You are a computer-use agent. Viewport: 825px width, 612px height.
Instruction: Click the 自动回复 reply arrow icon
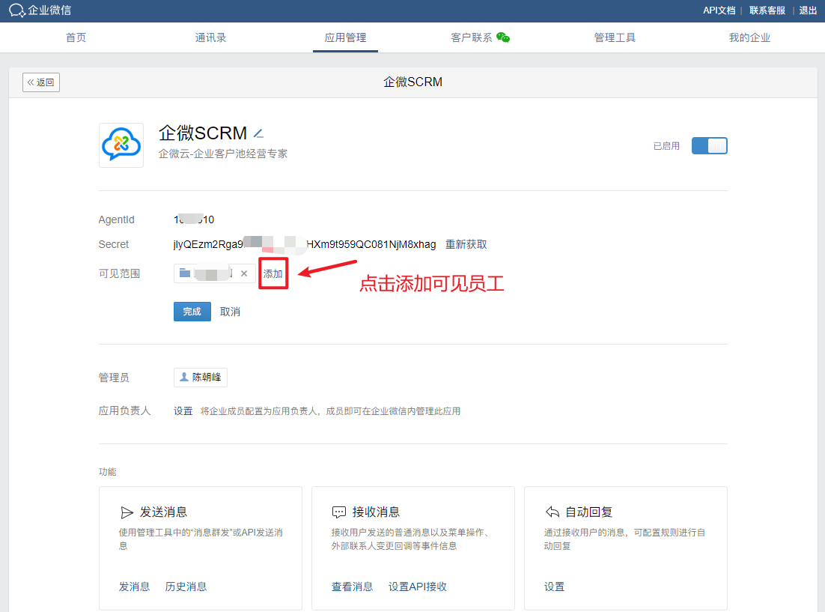(552, 512)
